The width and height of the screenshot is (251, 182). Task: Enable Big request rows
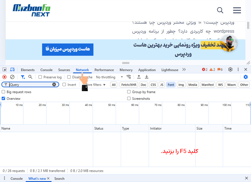click(3, 92)
